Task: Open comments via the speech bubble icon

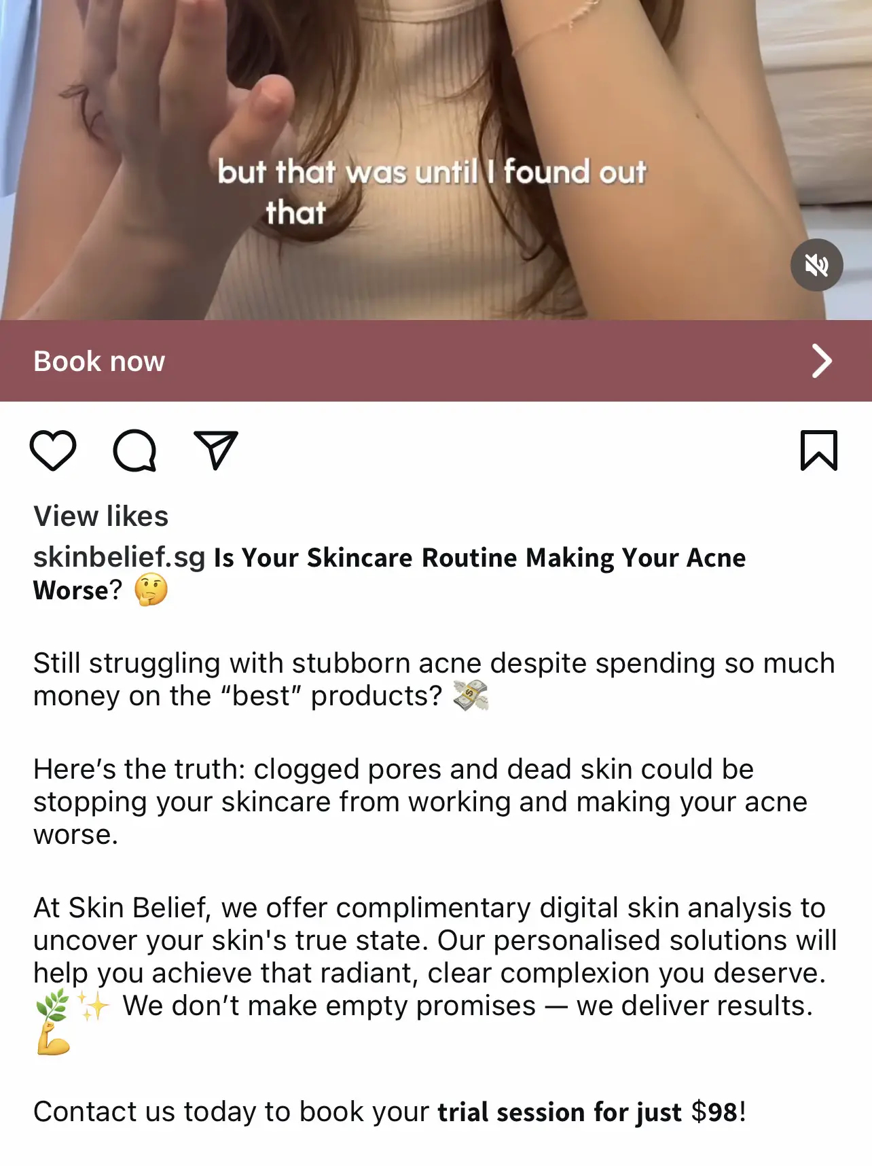Action: 134,450
